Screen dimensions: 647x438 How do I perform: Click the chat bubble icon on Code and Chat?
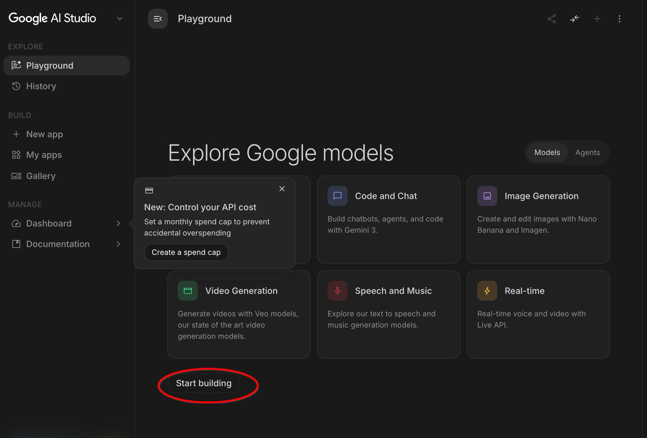tap(338, 196)
